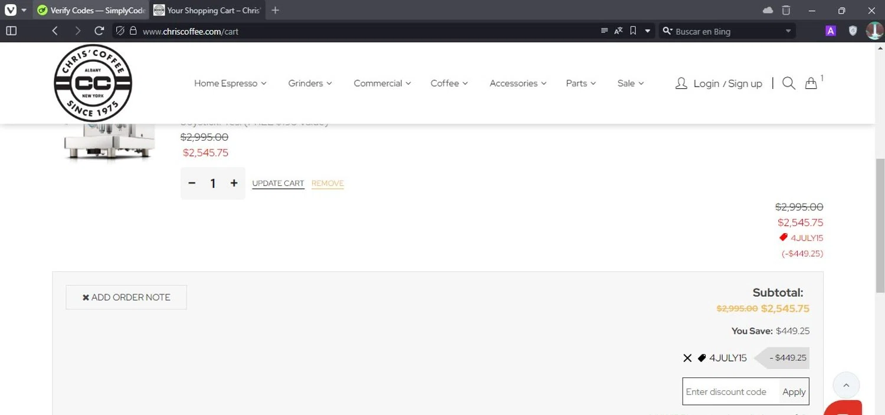
Task: Click Login link
Action: pyautogui.click(x=706, y=84)
